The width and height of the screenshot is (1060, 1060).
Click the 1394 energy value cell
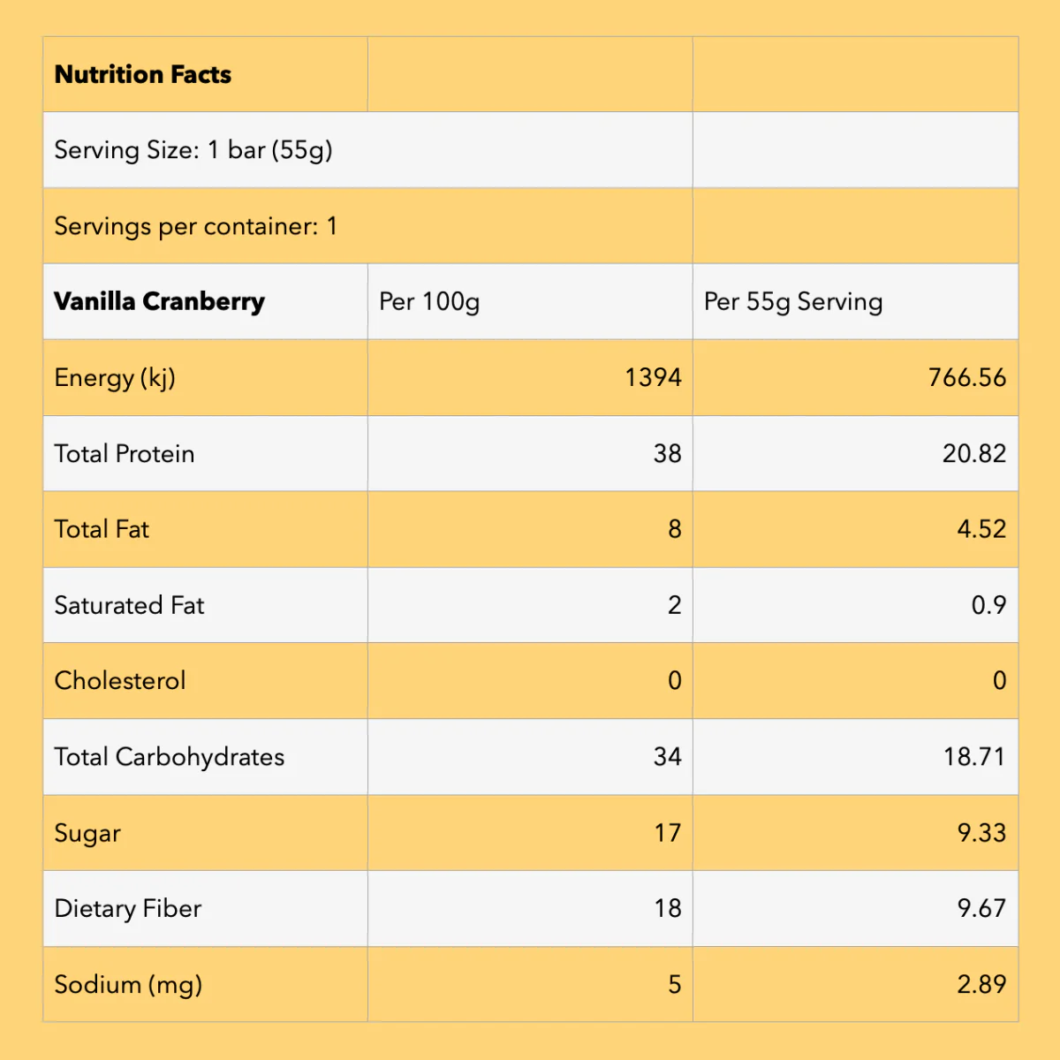tap(530, 378)
